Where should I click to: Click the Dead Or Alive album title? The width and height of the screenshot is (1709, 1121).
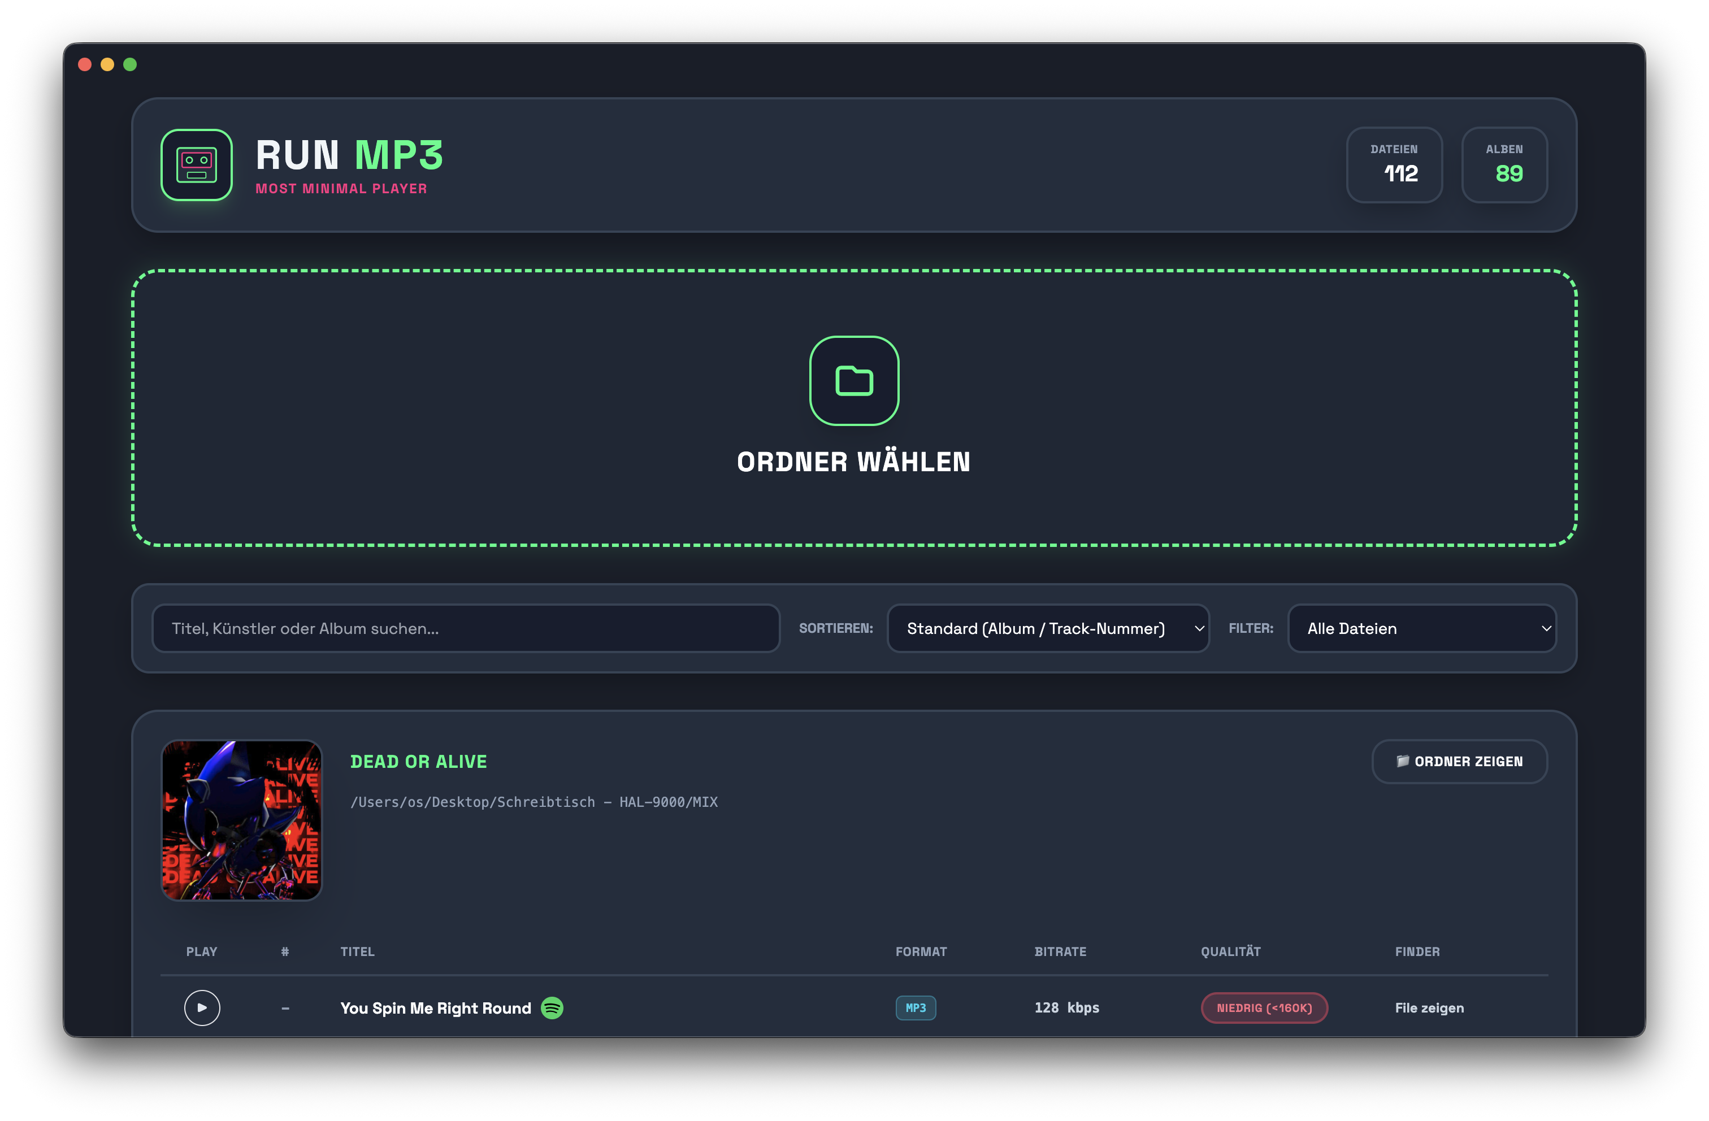click(x=419, y=761)
